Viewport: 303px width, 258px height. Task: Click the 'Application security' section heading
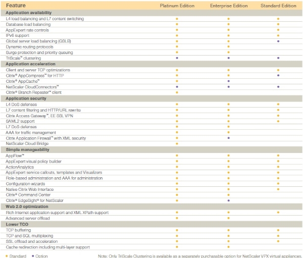[x=26, y=98]
